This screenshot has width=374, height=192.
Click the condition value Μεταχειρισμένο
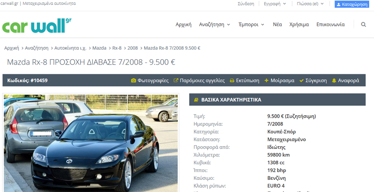[287, 139]
